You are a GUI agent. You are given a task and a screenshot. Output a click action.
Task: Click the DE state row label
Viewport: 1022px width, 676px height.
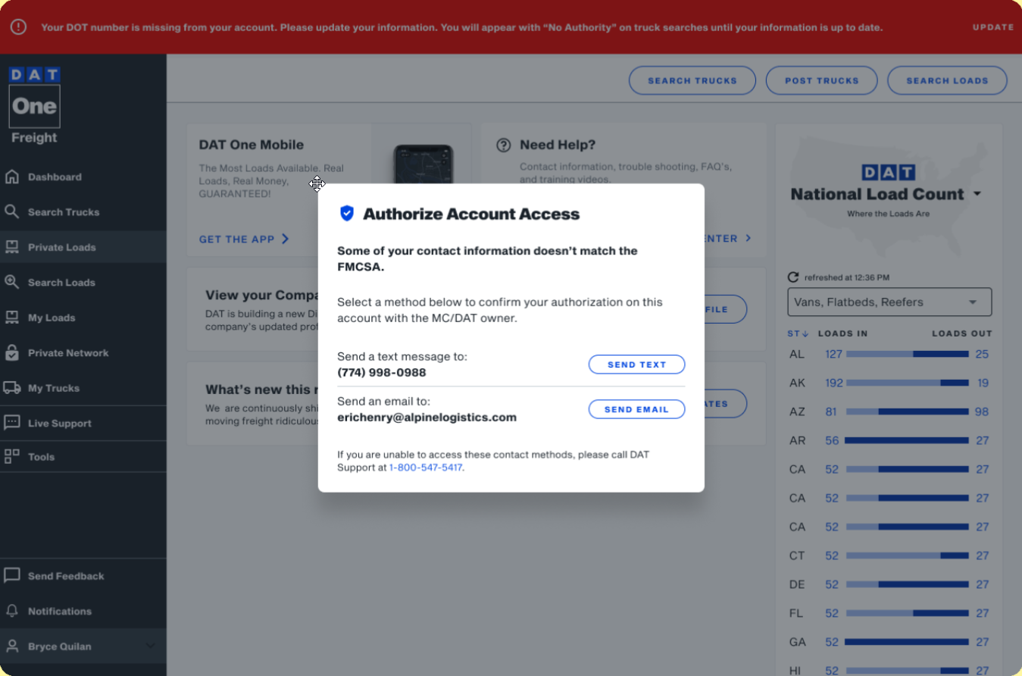797,584
